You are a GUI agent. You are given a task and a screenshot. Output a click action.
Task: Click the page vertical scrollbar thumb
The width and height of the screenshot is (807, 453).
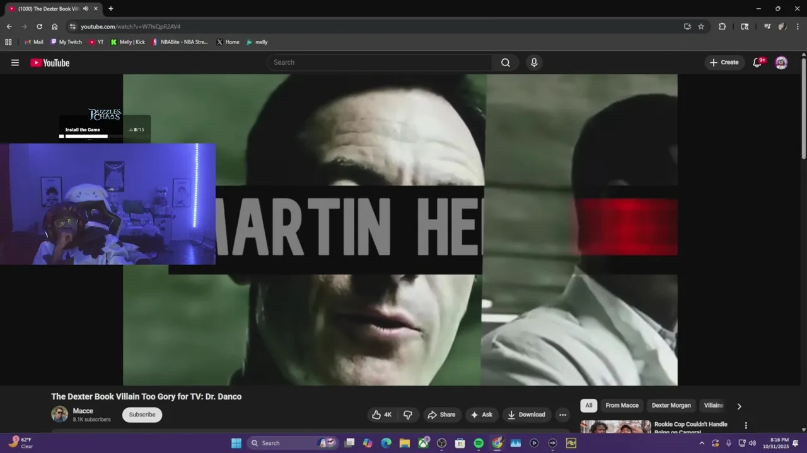[803, 108]
